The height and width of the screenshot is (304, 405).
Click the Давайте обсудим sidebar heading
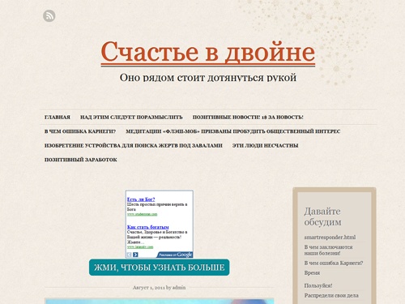click(322, 216)
